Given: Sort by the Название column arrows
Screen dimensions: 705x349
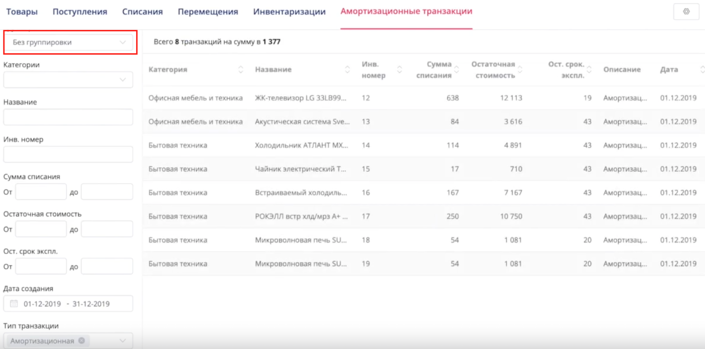Looking at the screenshot, I should tap(347, 70).
